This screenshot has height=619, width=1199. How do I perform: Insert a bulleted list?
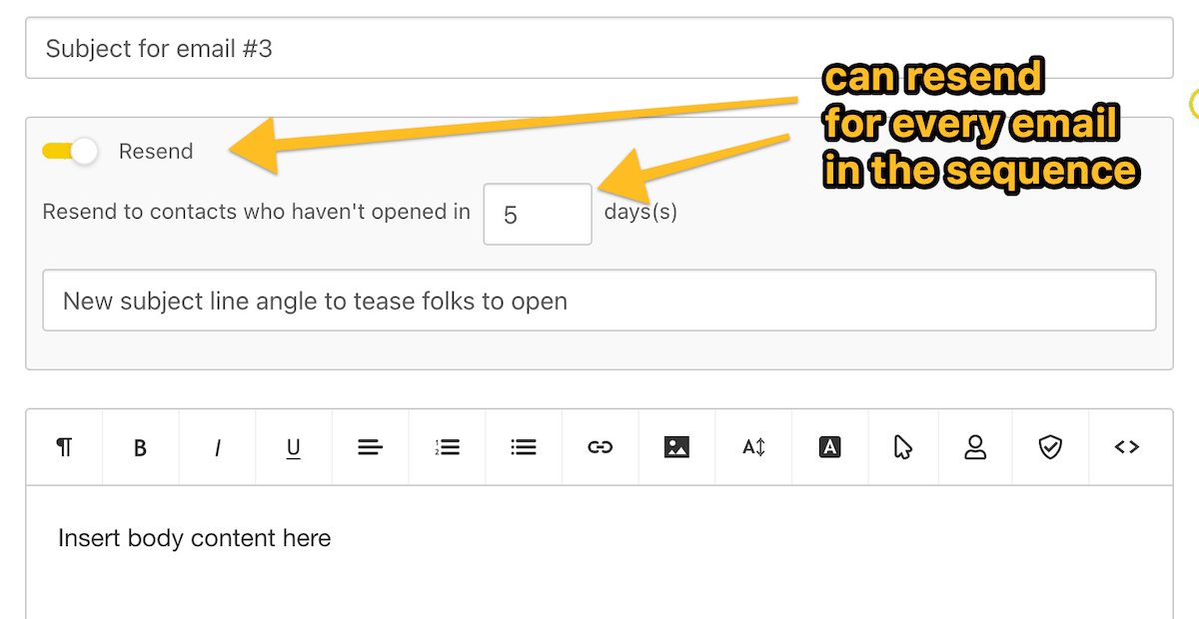click(523, 447)
